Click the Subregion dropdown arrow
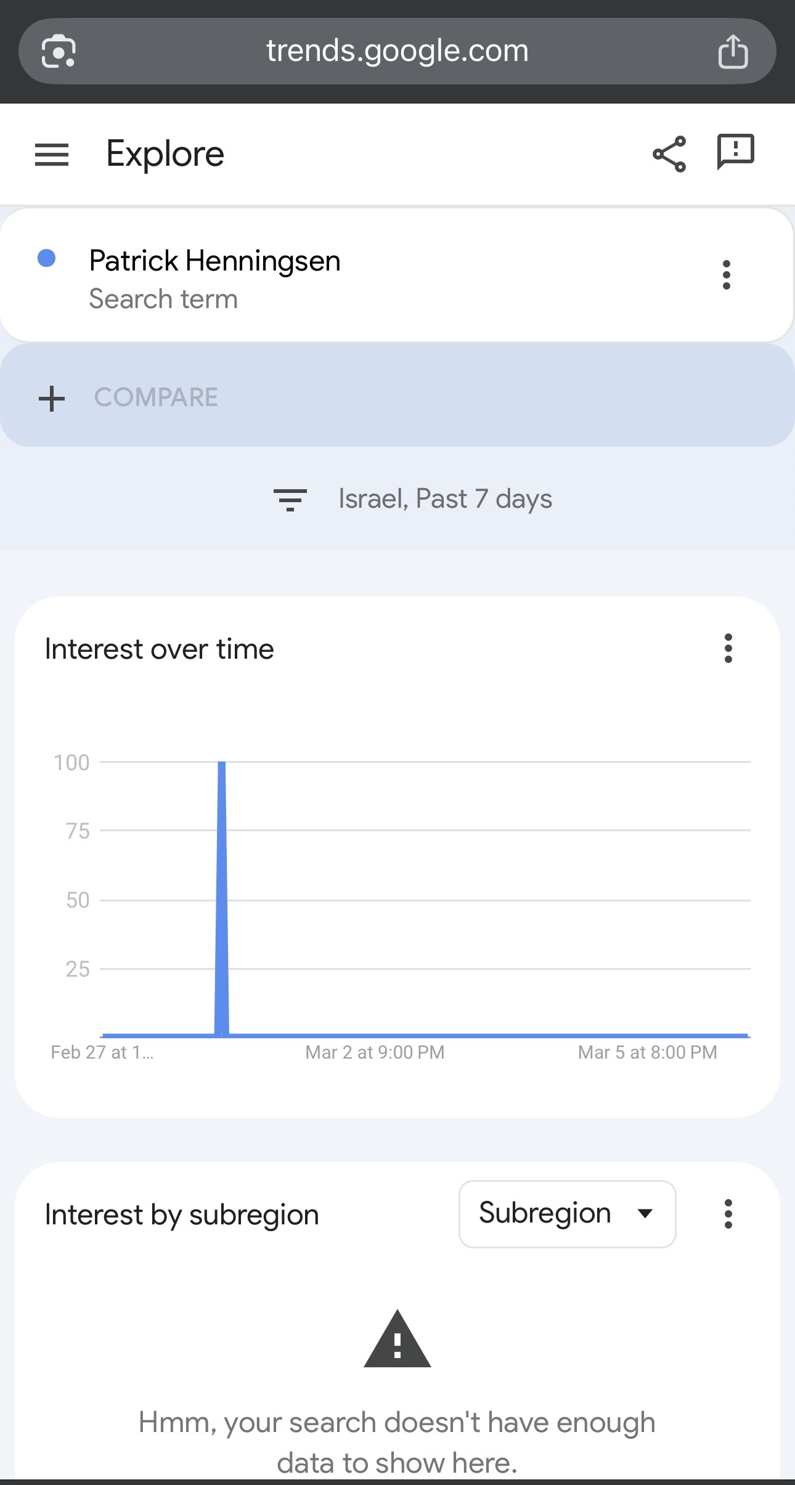The height and width of the screenshot is (1485, 795). 645,1214
